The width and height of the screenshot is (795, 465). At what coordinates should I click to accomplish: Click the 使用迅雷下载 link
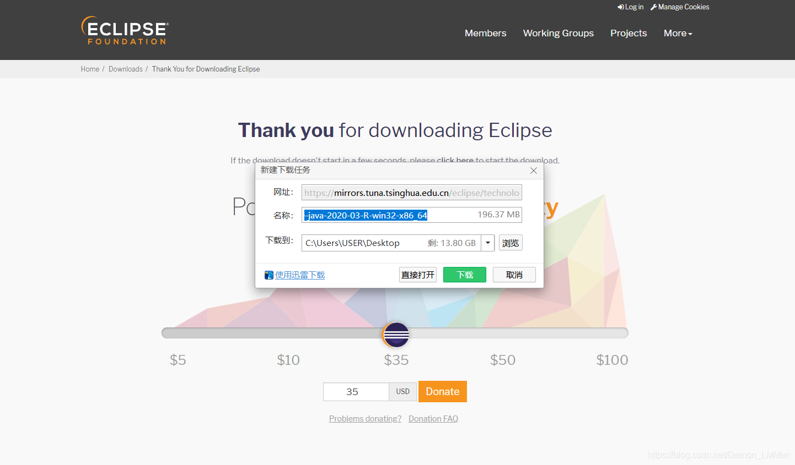click(x=300, y=275)
